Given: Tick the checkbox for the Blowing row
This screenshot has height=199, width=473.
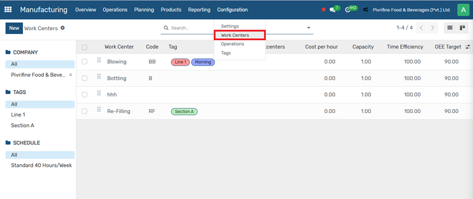Looking at the screenshot, I should pyautogui.click(x=84, y=62).
